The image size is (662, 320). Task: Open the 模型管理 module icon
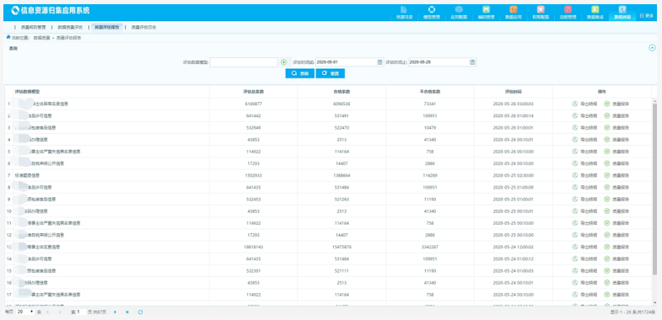tap(432, 13)
